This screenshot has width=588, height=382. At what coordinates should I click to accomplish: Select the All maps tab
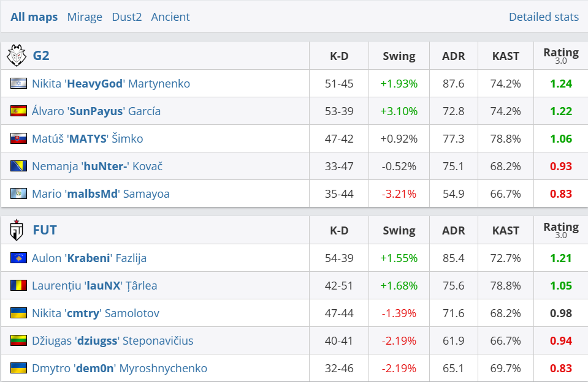pos(34,17)
